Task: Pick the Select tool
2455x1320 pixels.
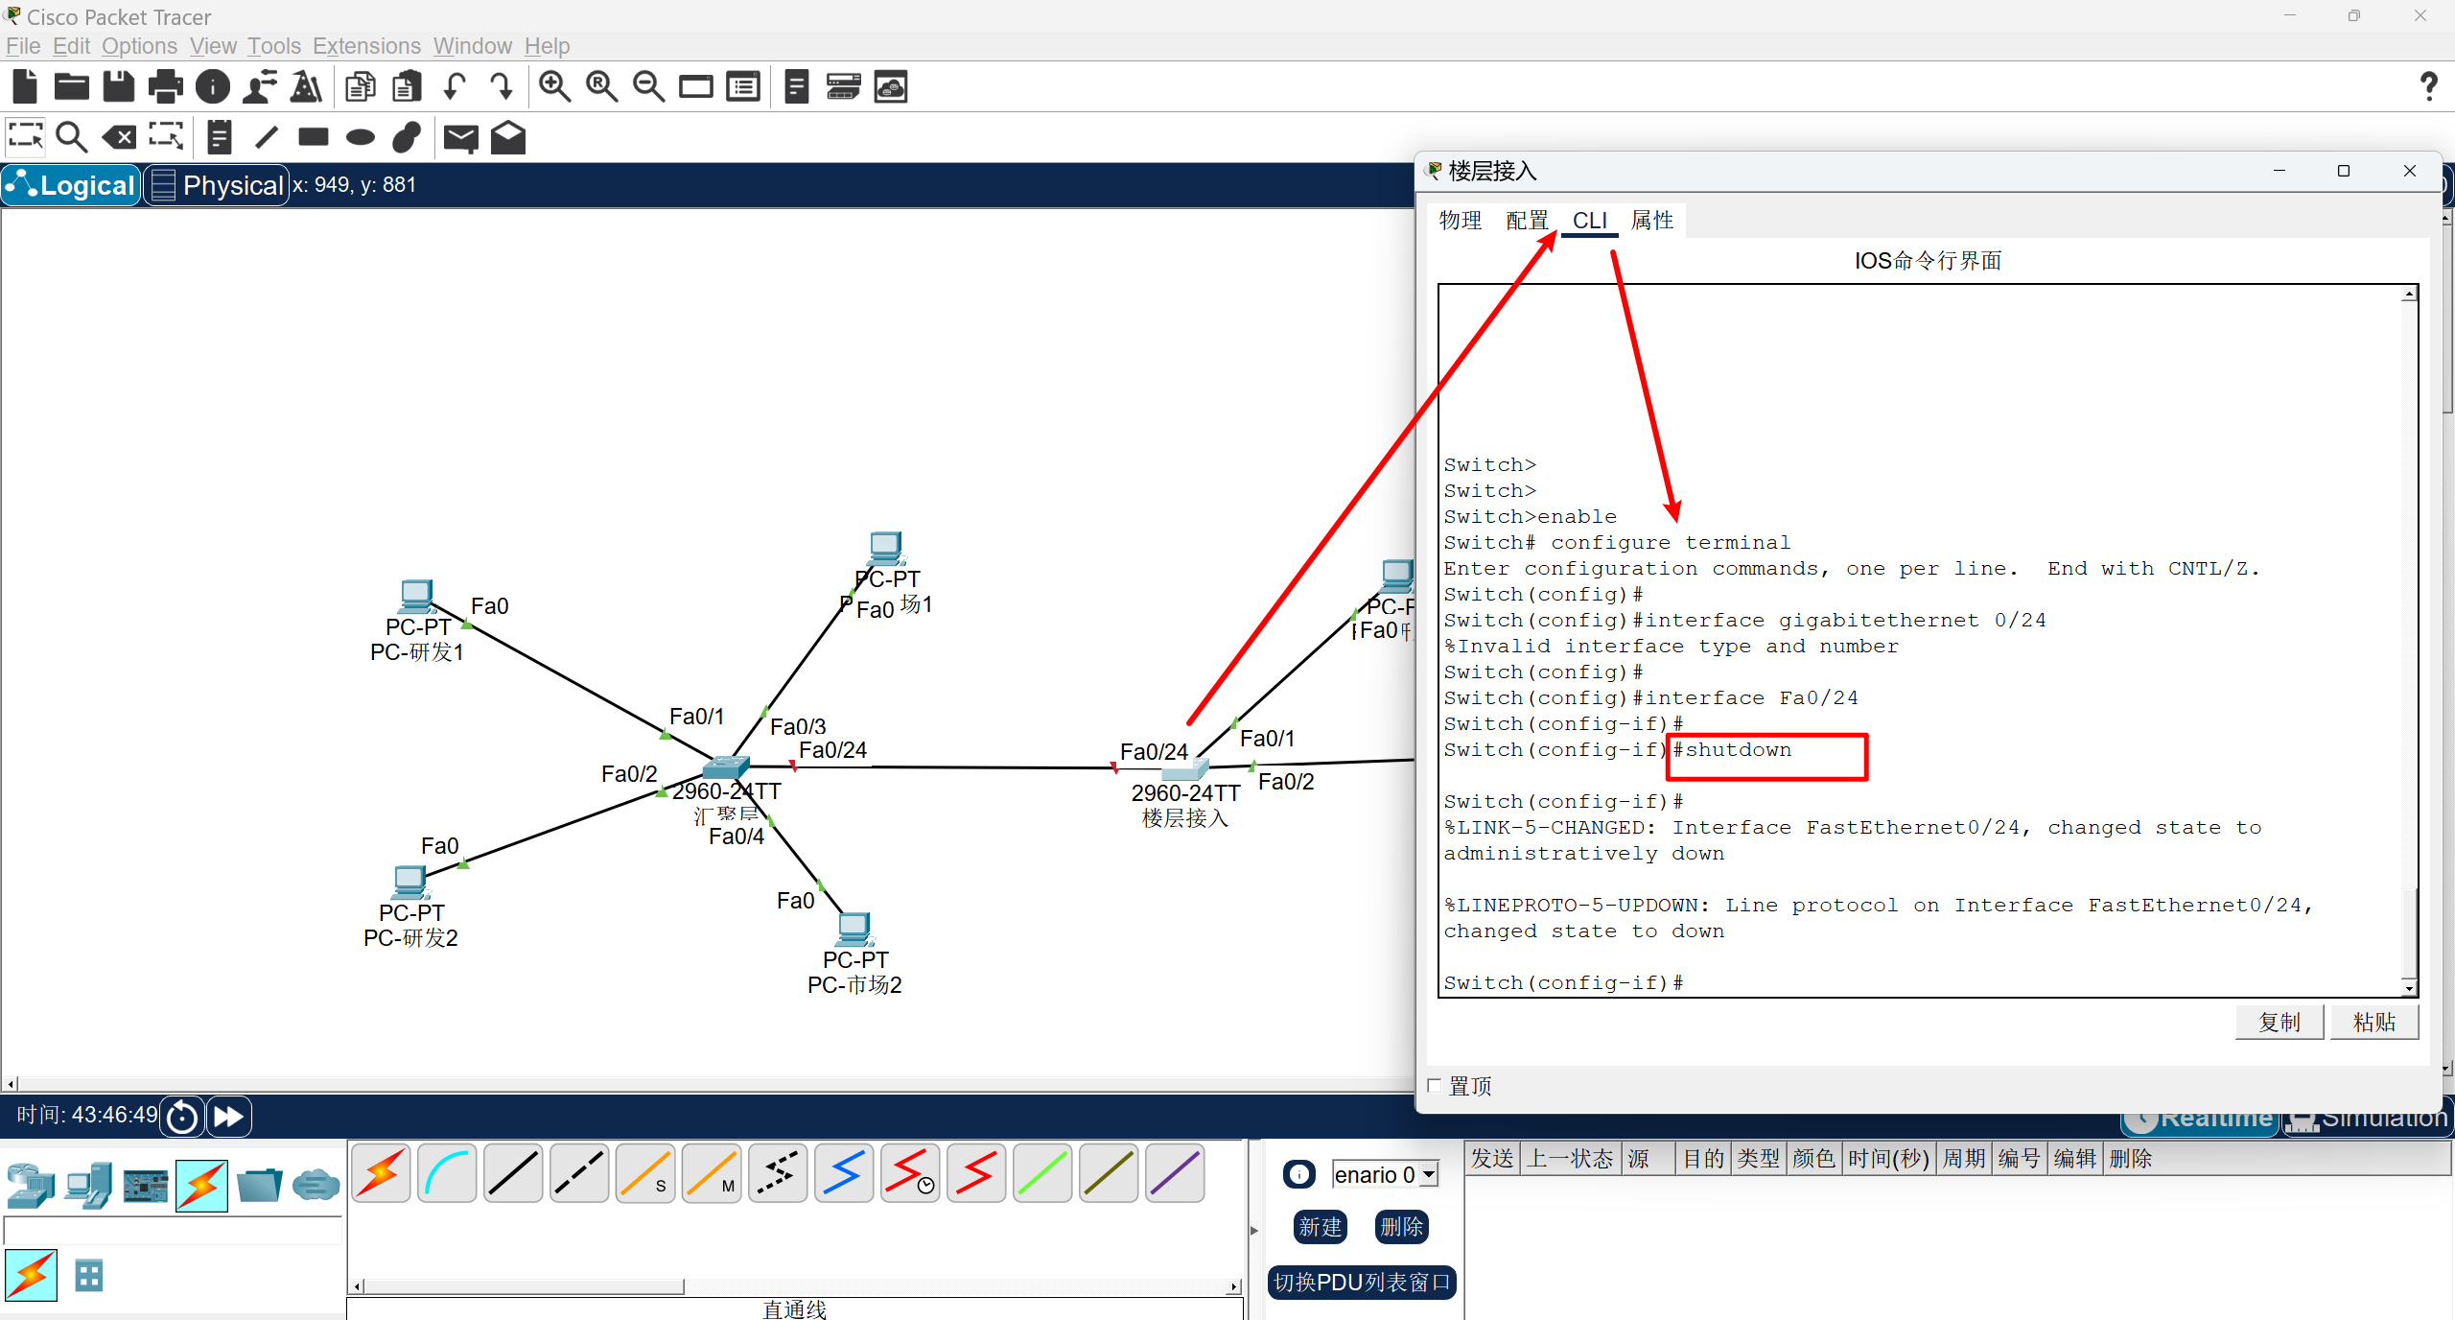Action: click(x=26, y=137)
